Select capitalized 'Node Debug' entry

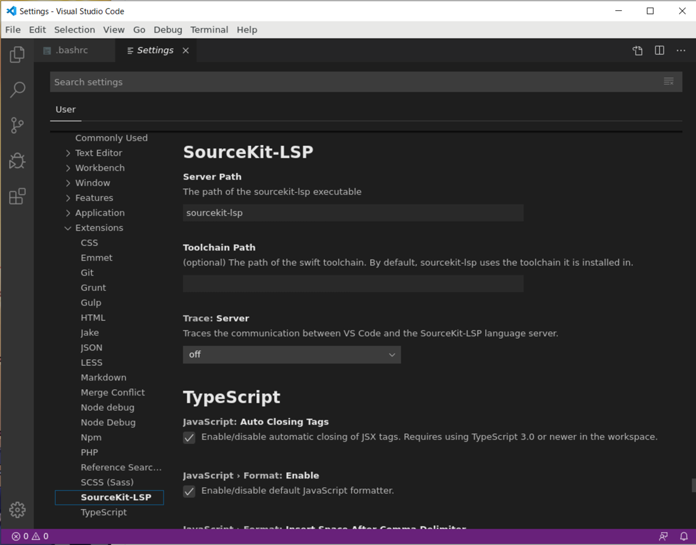[108, 423]
